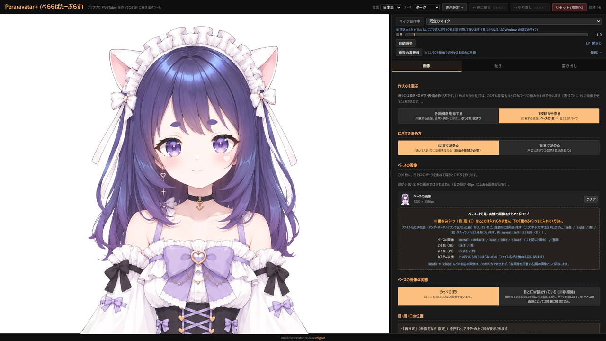Click the 自動調整 auto-adjust button

(x=406, y=43)
